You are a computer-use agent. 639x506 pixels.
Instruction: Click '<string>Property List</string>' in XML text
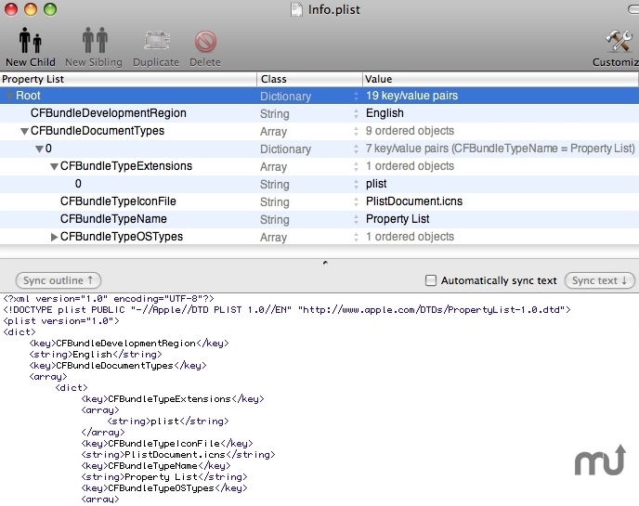(164, 477)
